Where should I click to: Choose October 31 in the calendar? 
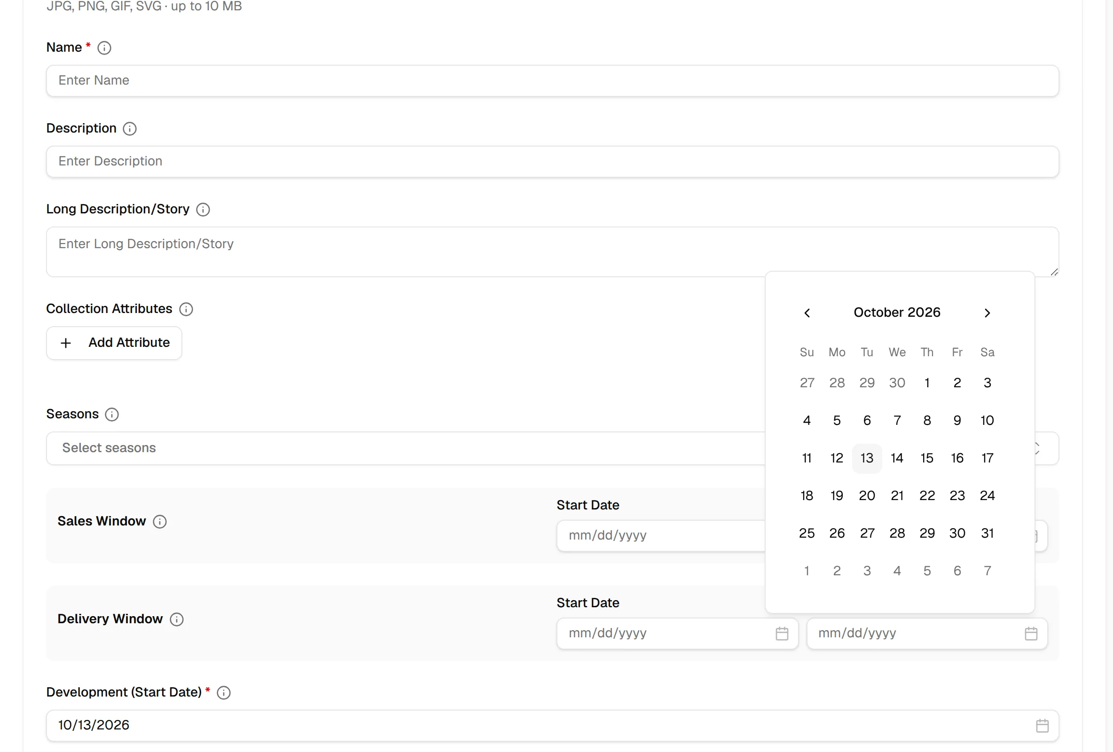coord(987,533)
